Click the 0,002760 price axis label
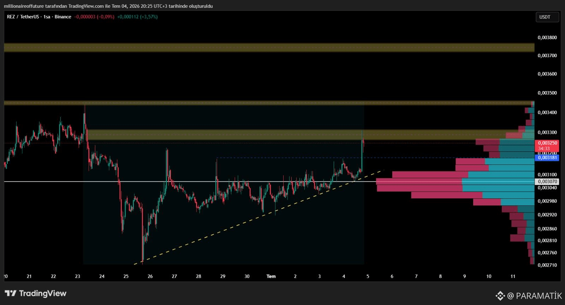 [x=547, y=253]
